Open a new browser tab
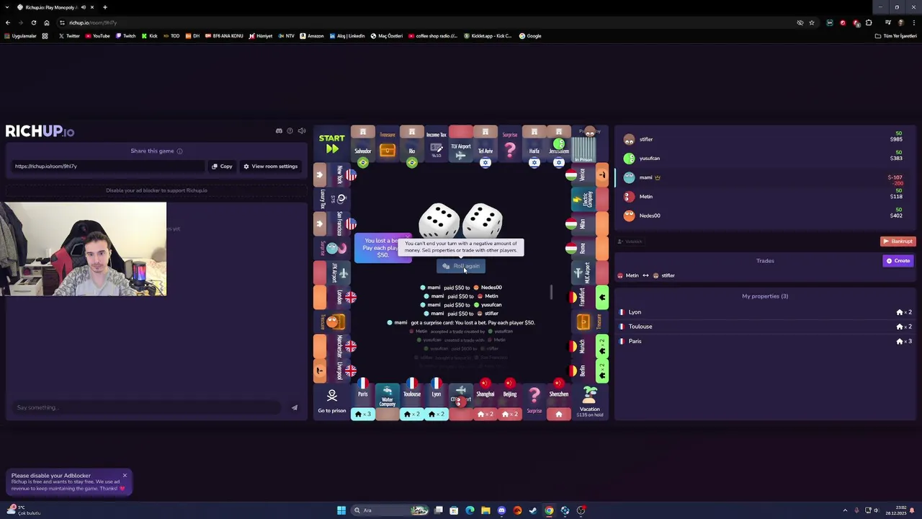 [105, 7]
